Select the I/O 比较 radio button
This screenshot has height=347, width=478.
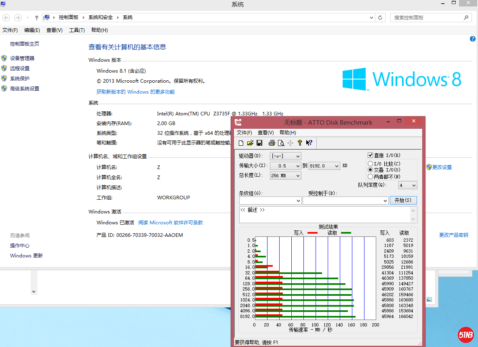pyautogui.click(x=370, y=163)
